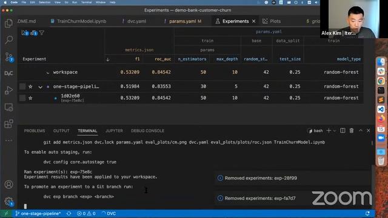Sort by roc_auc column header
Screen dimensions: 388x218
(163, 59)
